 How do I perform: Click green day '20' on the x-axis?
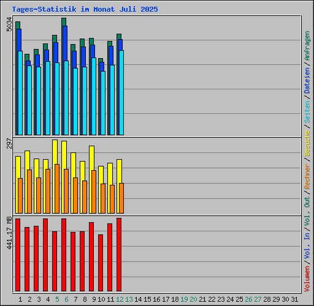click(193, 299)
